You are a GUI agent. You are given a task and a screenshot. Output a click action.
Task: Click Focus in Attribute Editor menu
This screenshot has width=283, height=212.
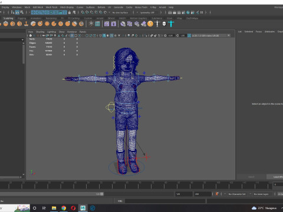point(259,31)
